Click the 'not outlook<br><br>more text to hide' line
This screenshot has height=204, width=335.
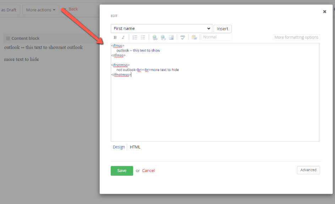coord(148,70)
